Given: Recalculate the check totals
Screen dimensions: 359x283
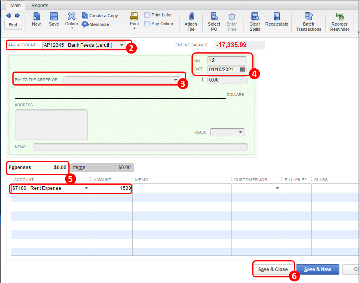Looking at the screenshot, I should point(277,20).
